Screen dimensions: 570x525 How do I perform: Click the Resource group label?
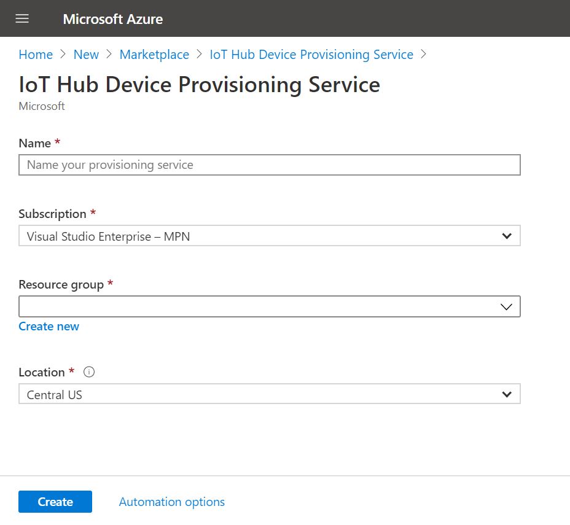tap(61, 284)
